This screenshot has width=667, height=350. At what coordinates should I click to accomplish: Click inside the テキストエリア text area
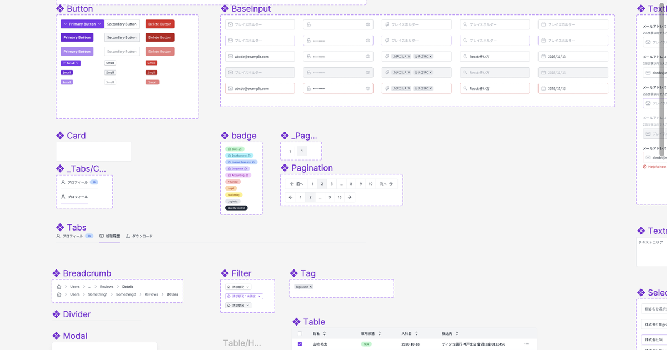[651, 252]
